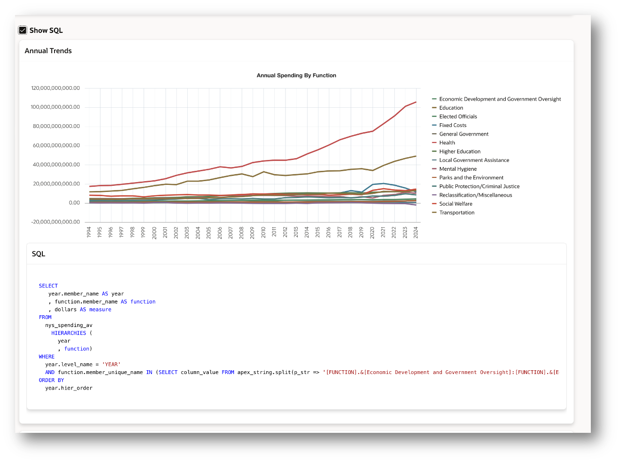
Task: Click the Health red legend marker
Action: tap(434, 143)
